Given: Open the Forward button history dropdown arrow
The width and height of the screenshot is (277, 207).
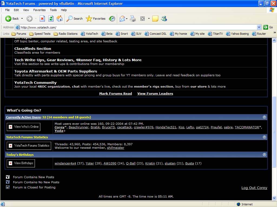Looking at the screenshot, I should tap(36, 19).
